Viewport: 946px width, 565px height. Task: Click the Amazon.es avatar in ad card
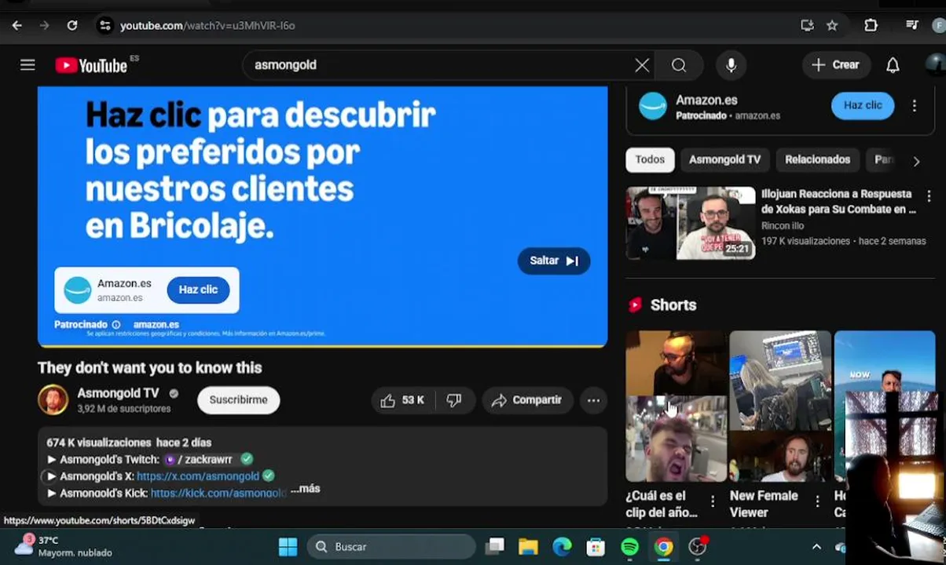coord(78,290)
